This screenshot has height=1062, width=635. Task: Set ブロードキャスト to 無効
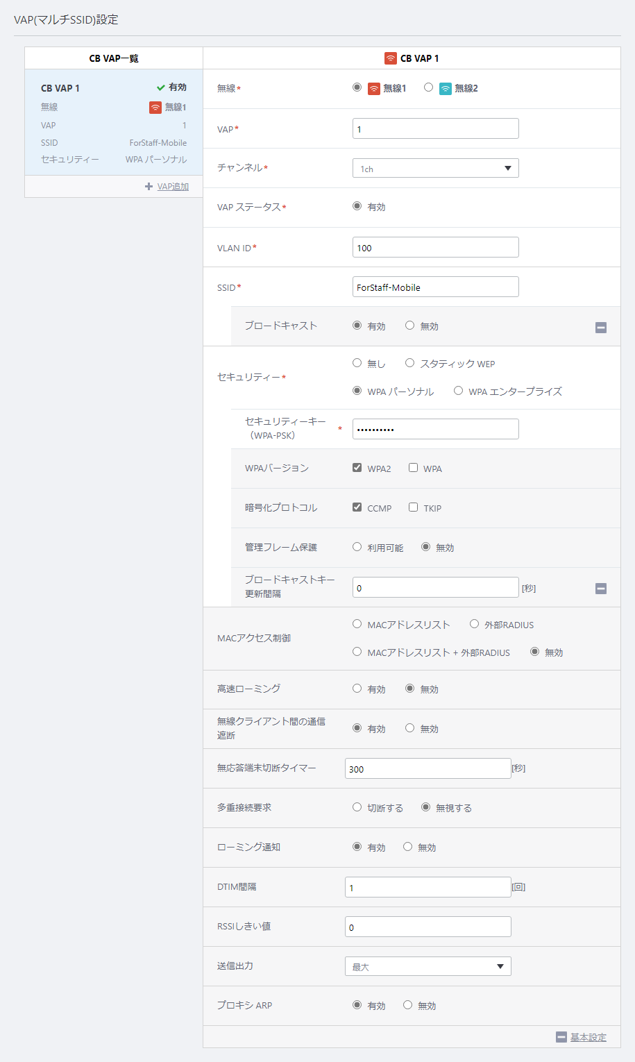click(x=409, y=325)
